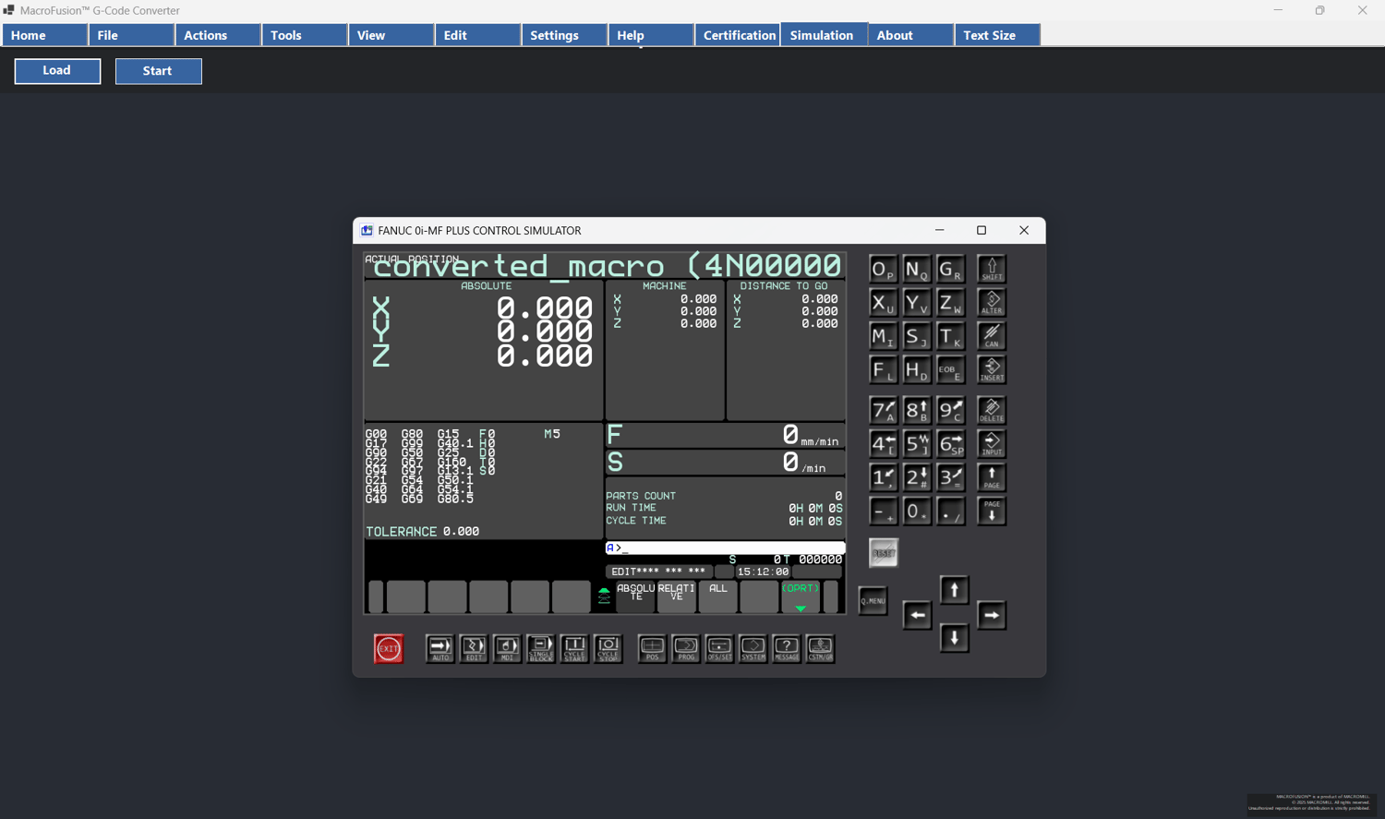The height and width of the screenshot is (819, 1385).
Task: Click the number 0 key on the keypad
Action: click(x=917, y=511)
